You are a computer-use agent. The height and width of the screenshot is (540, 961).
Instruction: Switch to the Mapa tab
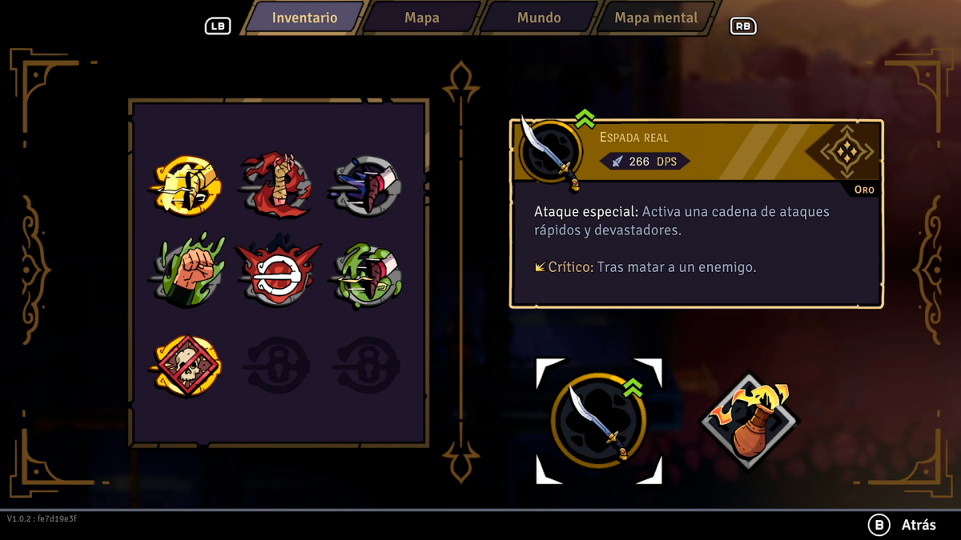click(422, 18)
